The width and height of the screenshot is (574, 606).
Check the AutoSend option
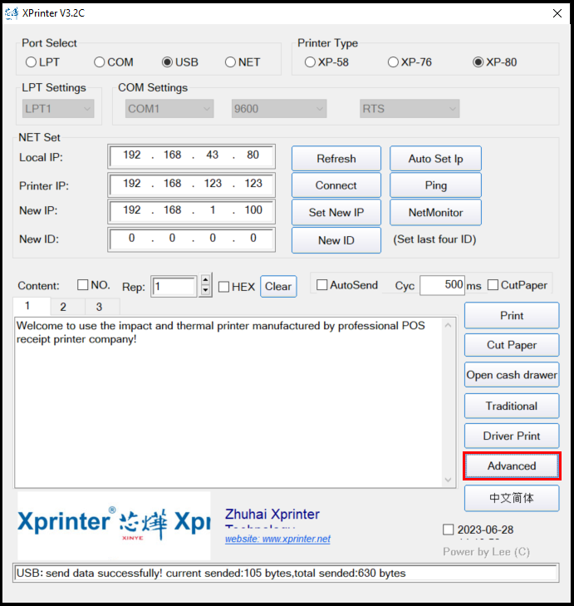coord(322,285)
